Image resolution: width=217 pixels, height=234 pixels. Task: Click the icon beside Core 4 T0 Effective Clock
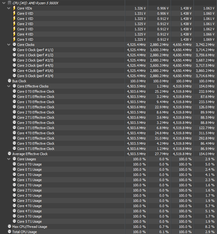tap(14, 133)
